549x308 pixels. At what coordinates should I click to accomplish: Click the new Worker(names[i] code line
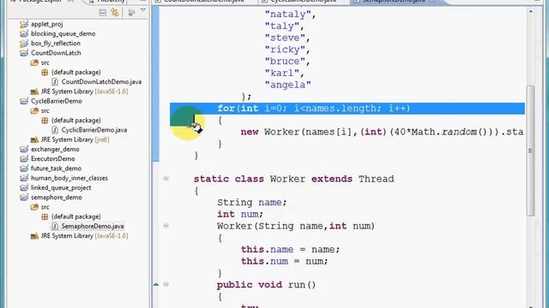click(x=383, y=132)
